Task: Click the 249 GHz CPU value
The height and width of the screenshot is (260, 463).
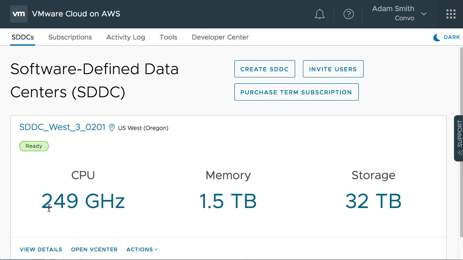Action: (x=83, y=201)
